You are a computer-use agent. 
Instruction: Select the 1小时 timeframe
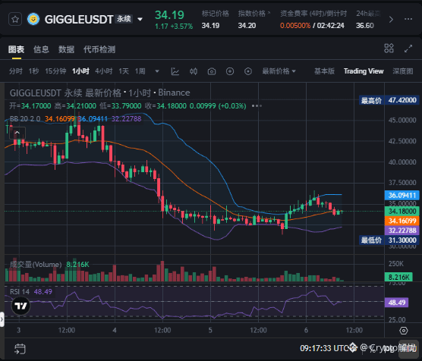tap(80, 71)
